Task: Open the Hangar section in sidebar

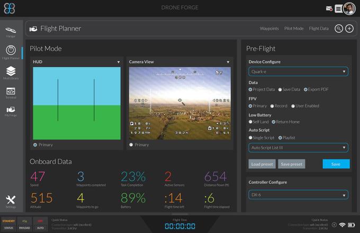Action: click(x=11, y=31)
